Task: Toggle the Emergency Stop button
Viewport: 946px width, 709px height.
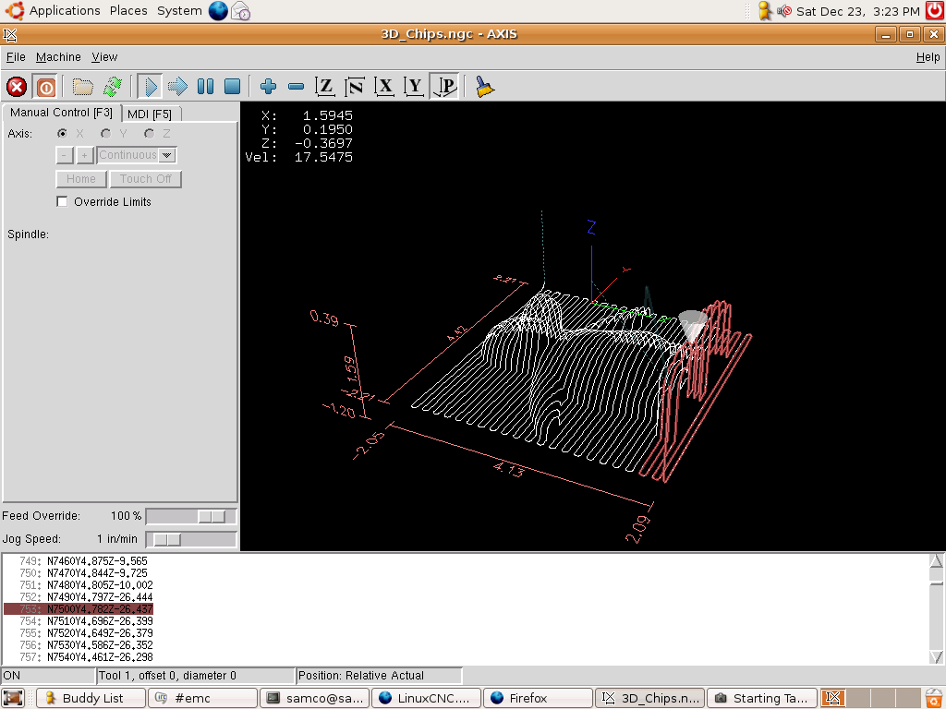Action: (17, 87)
